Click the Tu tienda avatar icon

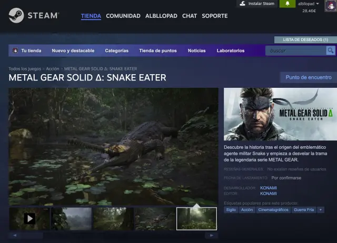pyautogui.click(x=15, y=50)
